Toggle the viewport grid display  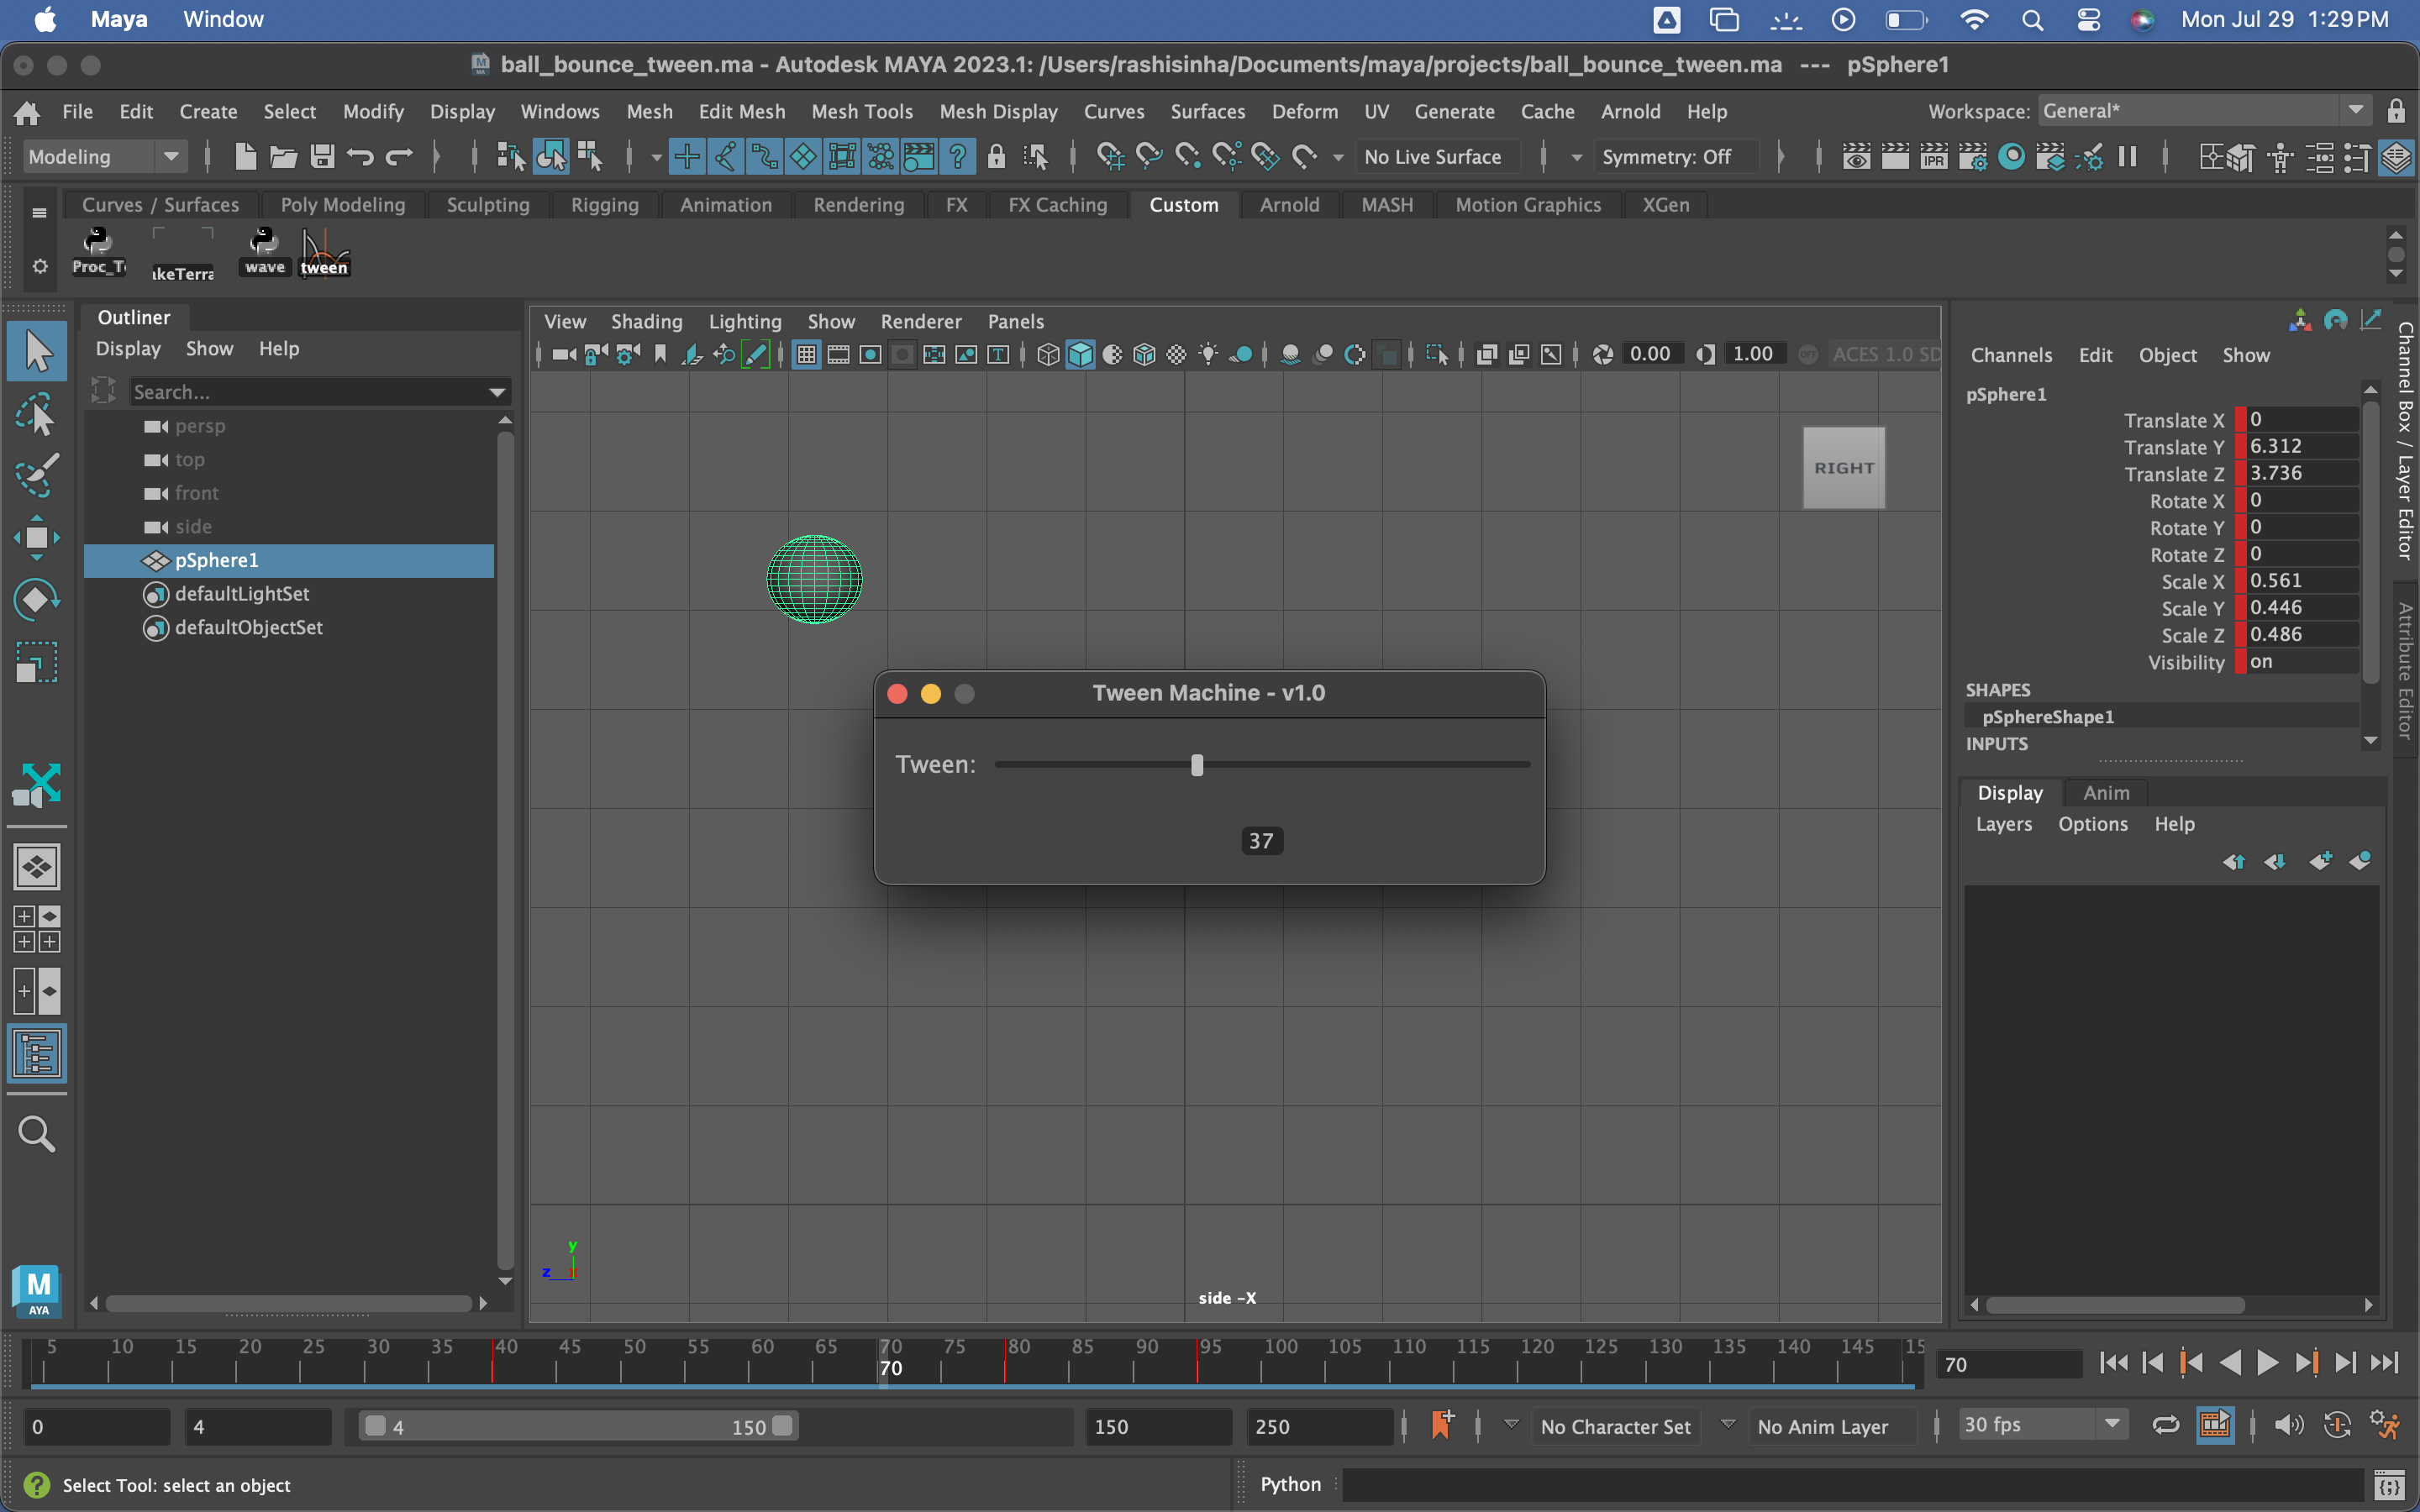pos(806,354)
